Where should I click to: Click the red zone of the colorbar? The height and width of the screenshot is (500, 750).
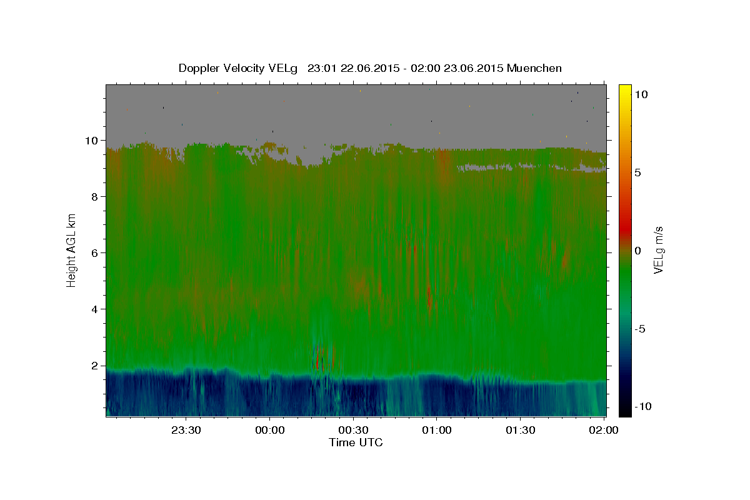tap(625, 228)
